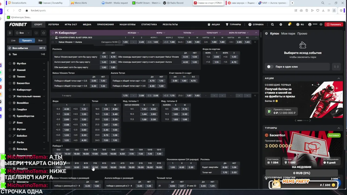The height and width of the screenshot is (195, 347).
Task: Open match statistics icon next to time
Action: 120,42
